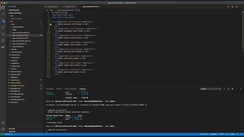Screen dimensions: 244x137
Task: Select the app.component.html editor tab
Action: (x=90, y=7)
